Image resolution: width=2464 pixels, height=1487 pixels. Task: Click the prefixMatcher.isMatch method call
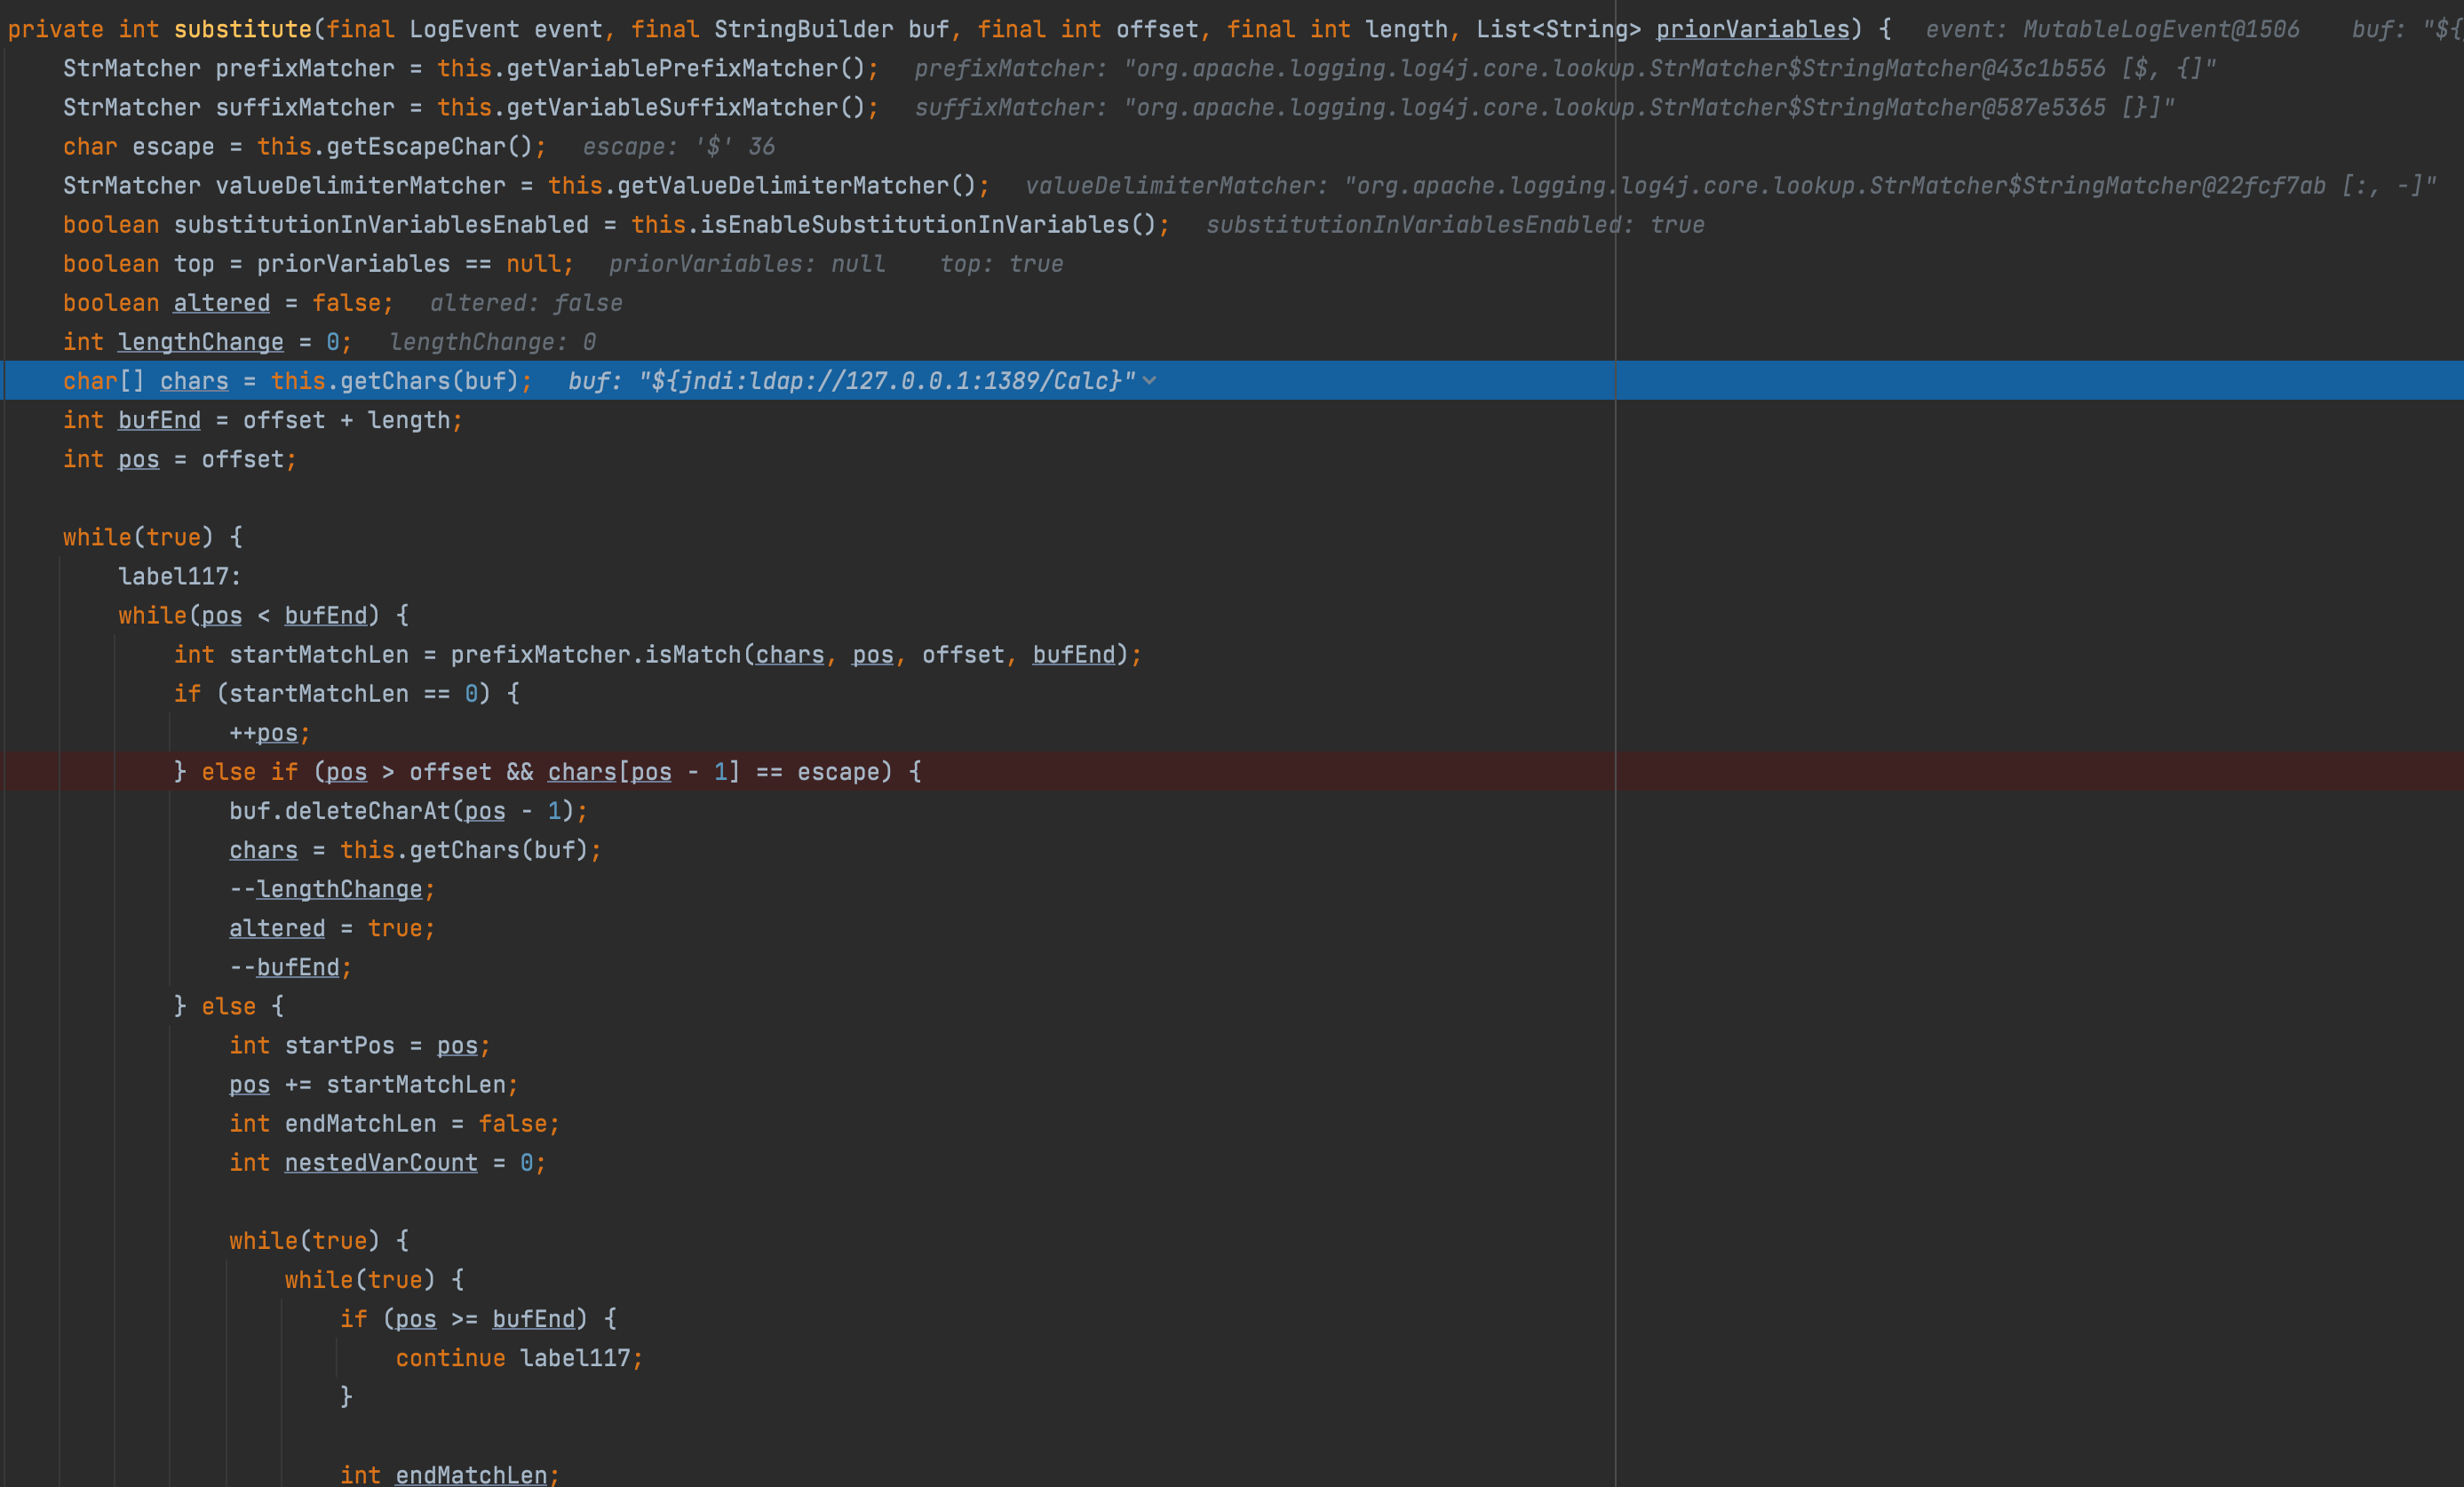(x=595, y=655)
